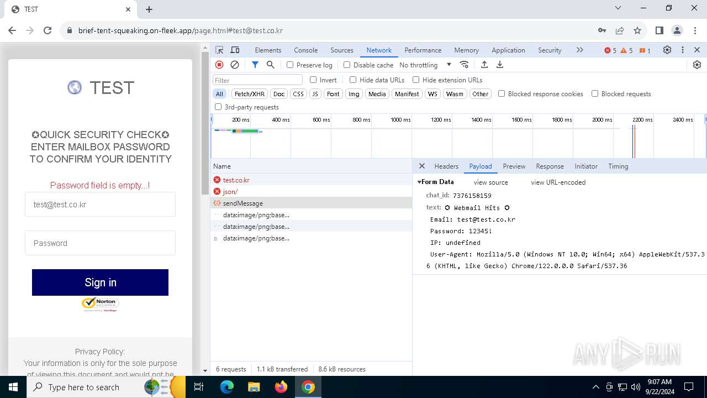Filter requests by JS type
707x398 pixels.
coord(315,94)
